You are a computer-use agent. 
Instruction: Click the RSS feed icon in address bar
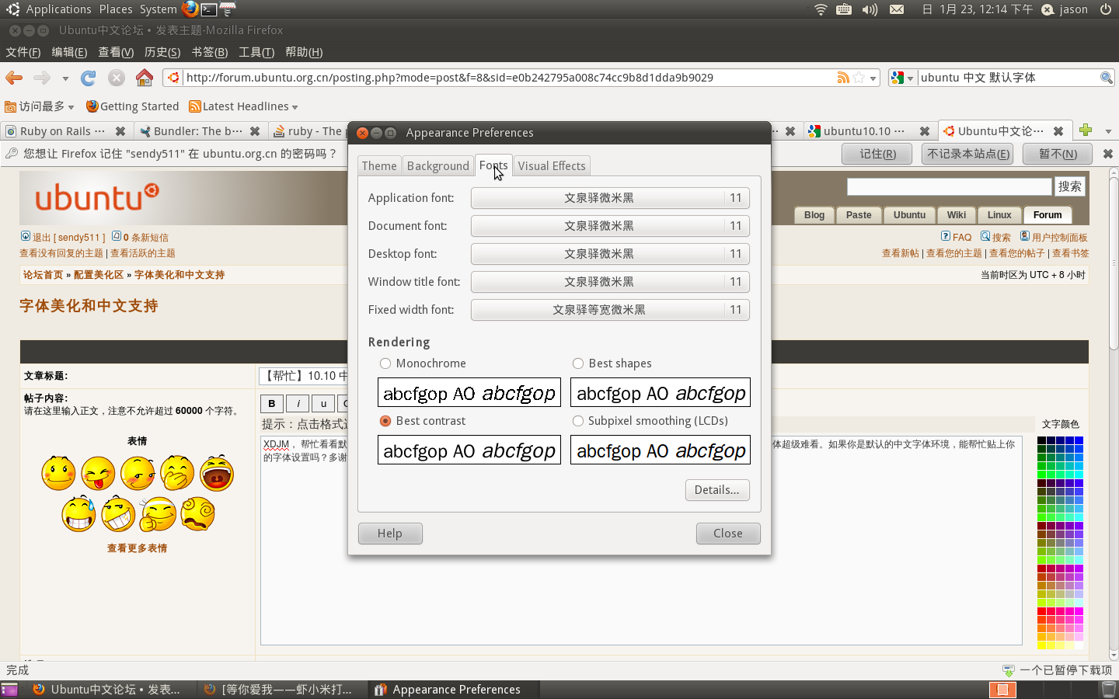coord(843,78)
